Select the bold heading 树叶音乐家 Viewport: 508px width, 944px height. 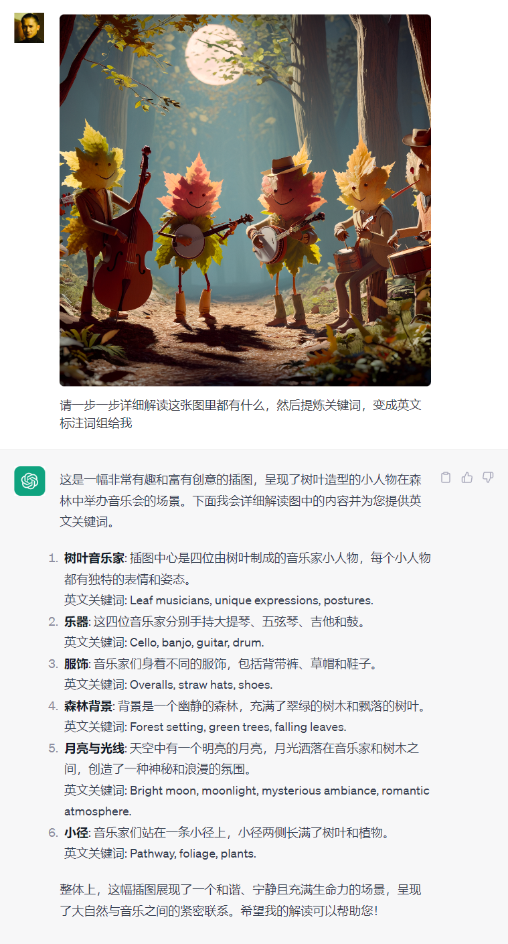pos(94,558)
